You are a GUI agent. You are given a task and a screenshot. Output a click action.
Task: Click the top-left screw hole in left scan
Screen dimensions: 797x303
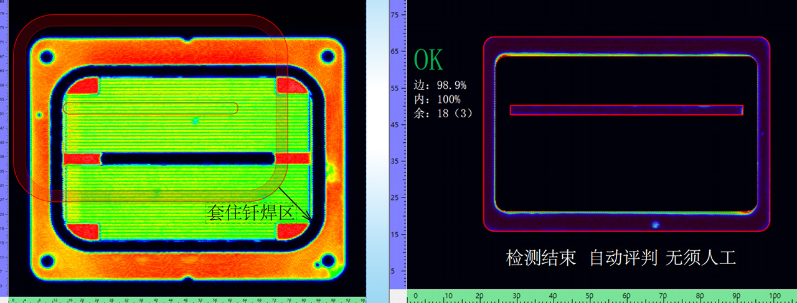pyautogui.click(x=46, y=57)
